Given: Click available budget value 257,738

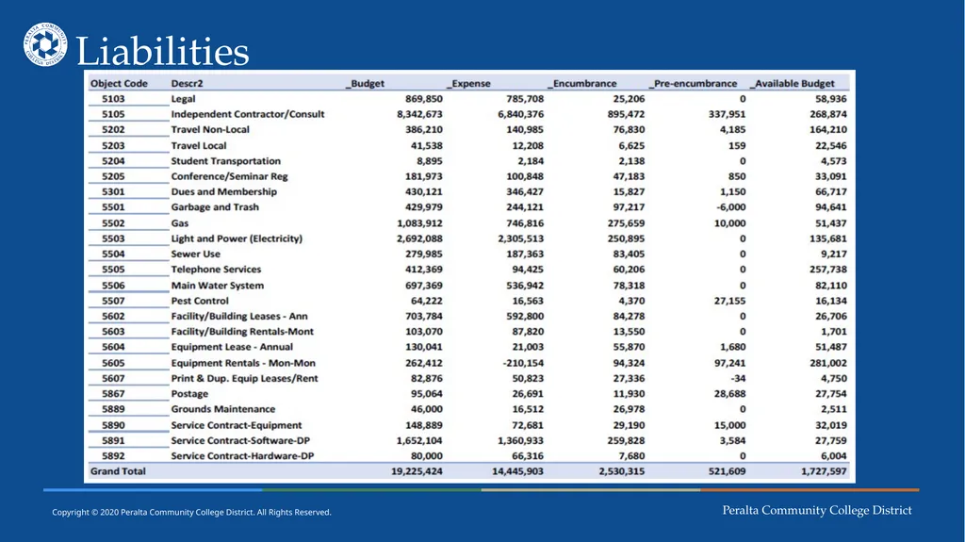Looking at the screenshot, I should pyautogui.click(x=828, y=270).
